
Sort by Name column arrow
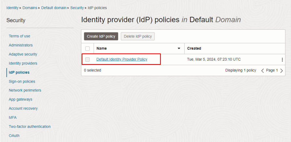(x=179, y=48)
